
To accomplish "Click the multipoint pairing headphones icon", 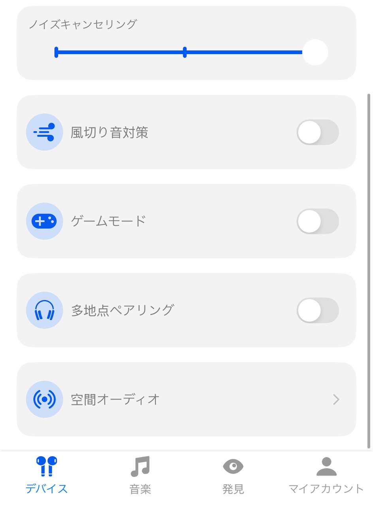I will tap(44, 310).
